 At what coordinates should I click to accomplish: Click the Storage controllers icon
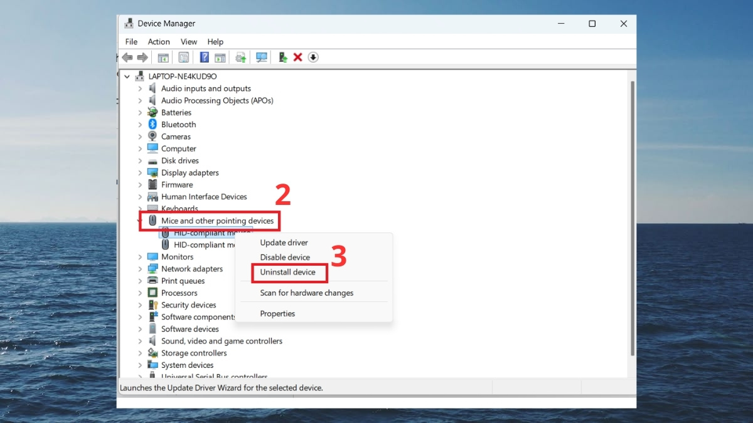[x=152, y=353]
